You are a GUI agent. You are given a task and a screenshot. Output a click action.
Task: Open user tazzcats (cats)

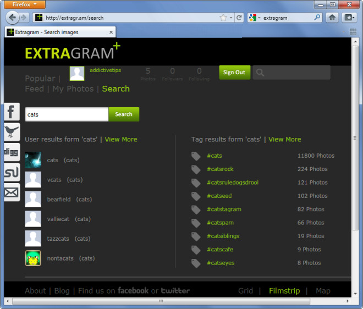tap(69, 239)
